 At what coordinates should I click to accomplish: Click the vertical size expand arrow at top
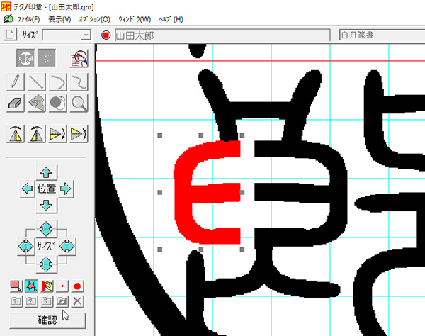[x=47, y=228]
